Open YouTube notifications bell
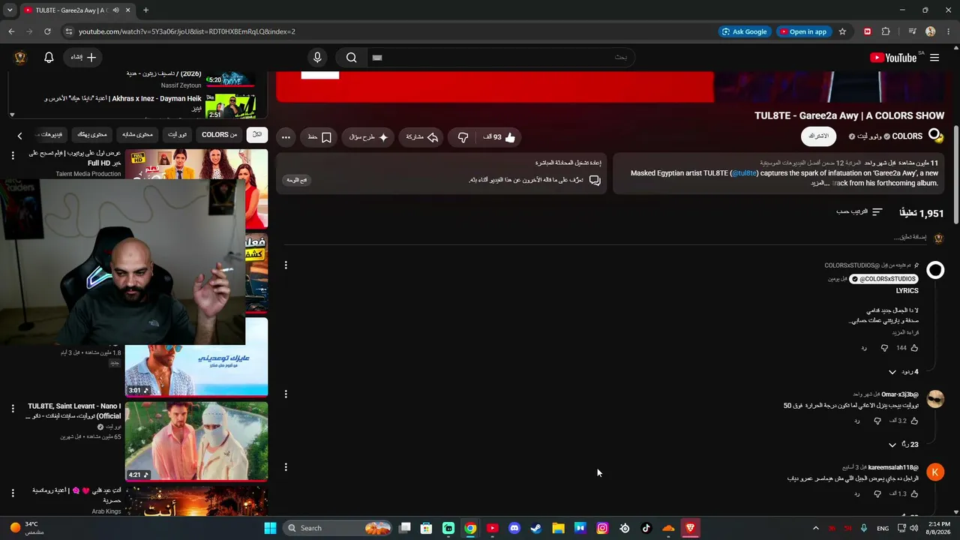960x540 pixels. (49, 58)
